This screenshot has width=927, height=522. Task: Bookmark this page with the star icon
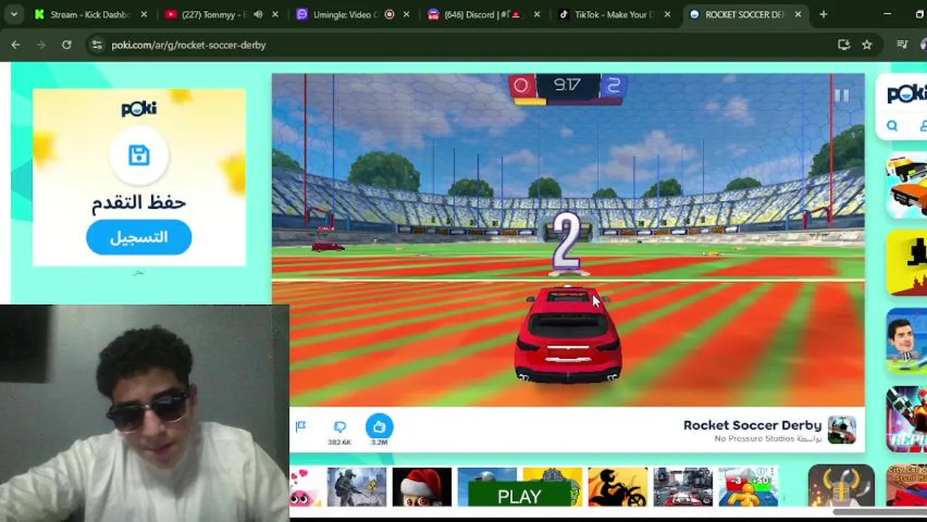click(867, 45)
